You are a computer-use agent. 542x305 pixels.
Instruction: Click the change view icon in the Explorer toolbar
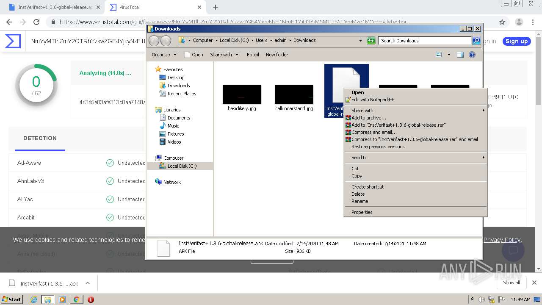tap(439, 55)
